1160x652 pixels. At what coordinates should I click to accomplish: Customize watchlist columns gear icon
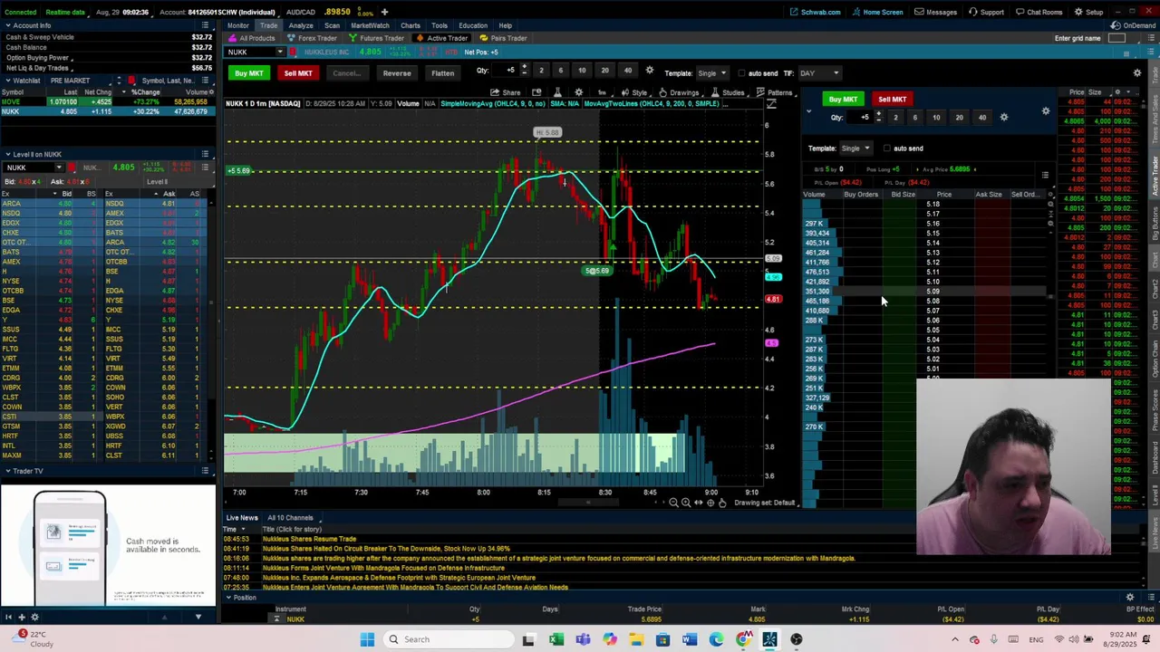tap(210, 91)
